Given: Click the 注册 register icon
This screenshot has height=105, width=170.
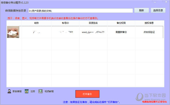Looking at the screenshot, I should coord(26,91).
